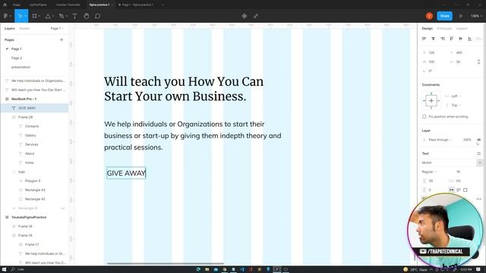
Task: Select the presentation page
Action: (21, 67)
